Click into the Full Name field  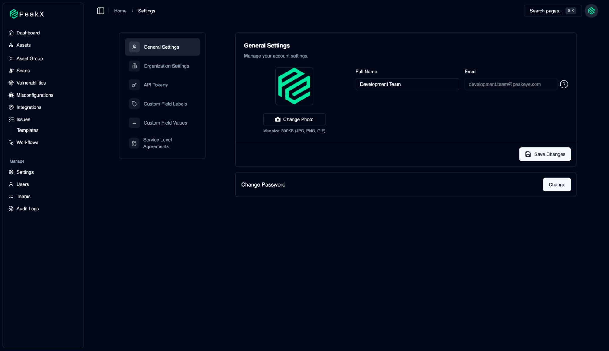pos(407,84)
